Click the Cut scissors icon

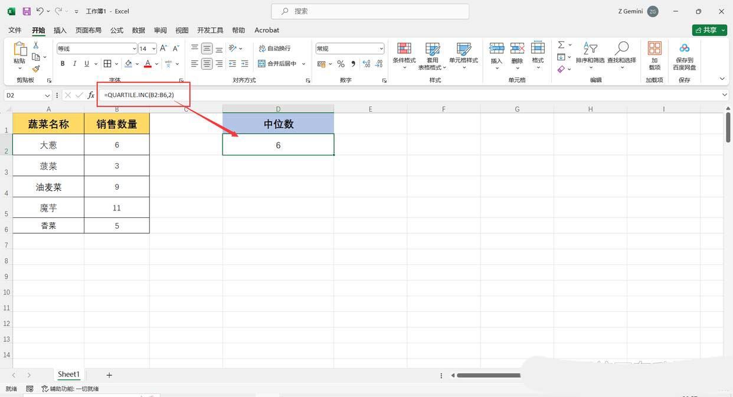pos(36,45)
